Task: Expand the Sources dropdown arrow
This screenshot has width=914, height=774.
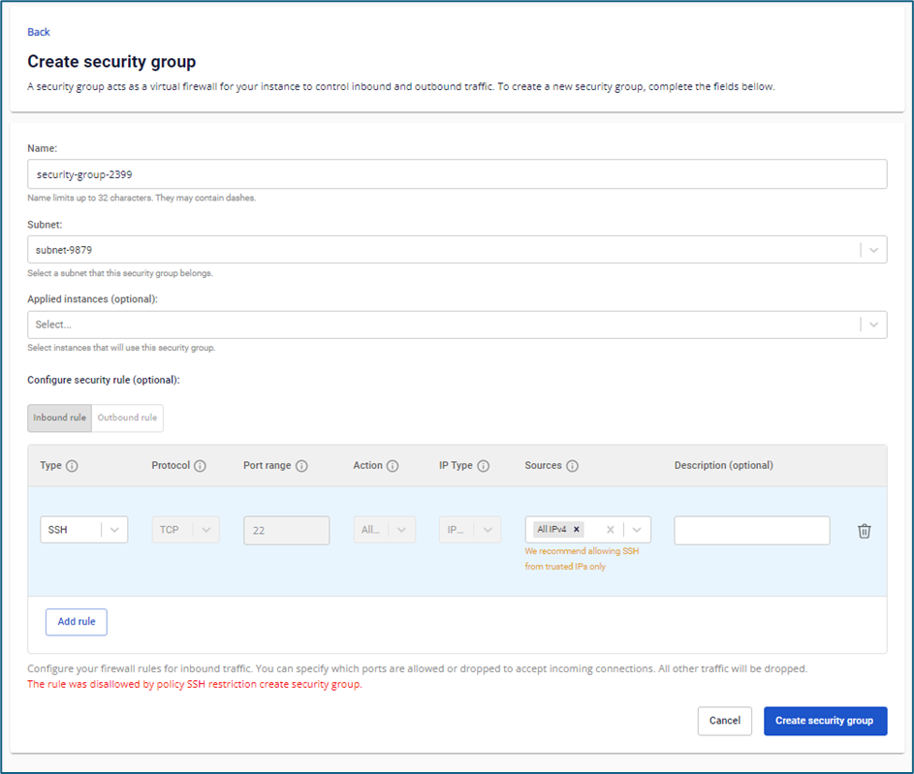Action: click(x=637, y=530)
